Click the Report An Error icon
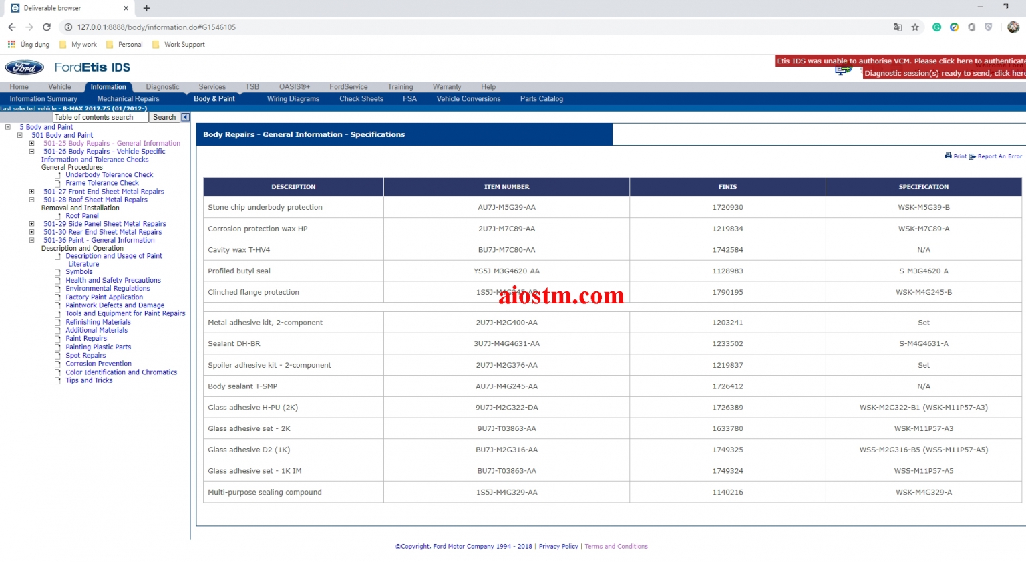This screenshot has width=1026, height=562. (x=972, y=156)
